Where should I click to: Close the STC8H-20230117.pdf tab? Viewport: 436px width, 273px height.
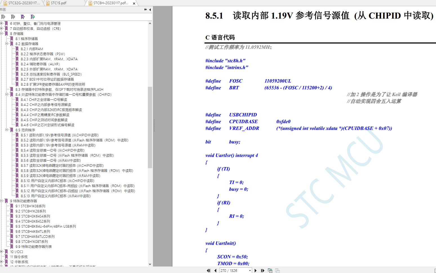[x=134, y=3]
